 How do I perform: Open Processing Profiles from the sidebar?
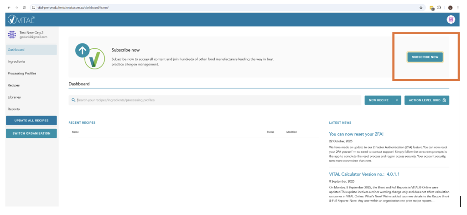[22, 73]
